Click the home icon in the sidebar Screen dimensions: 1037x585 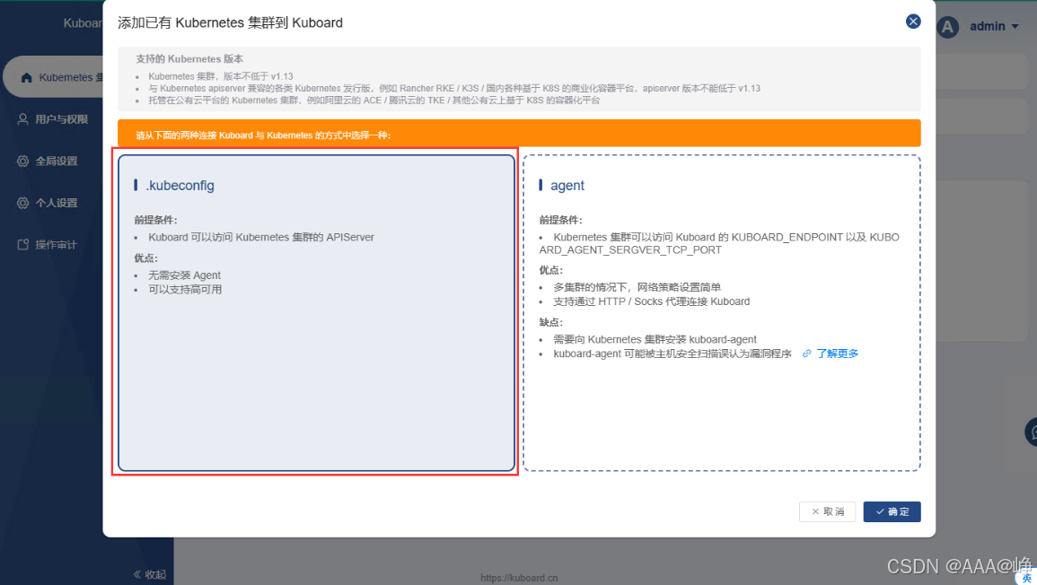[26, 77]
